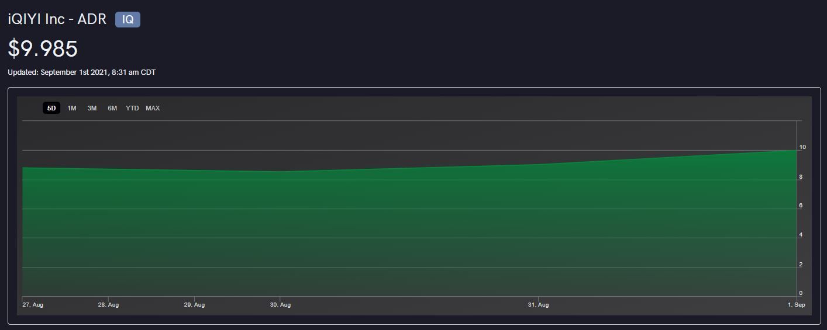Click the 27. Aug axis label

[33, 305]
